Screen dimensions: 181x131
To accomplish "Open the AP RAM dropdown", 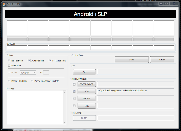I will [28, 73].
